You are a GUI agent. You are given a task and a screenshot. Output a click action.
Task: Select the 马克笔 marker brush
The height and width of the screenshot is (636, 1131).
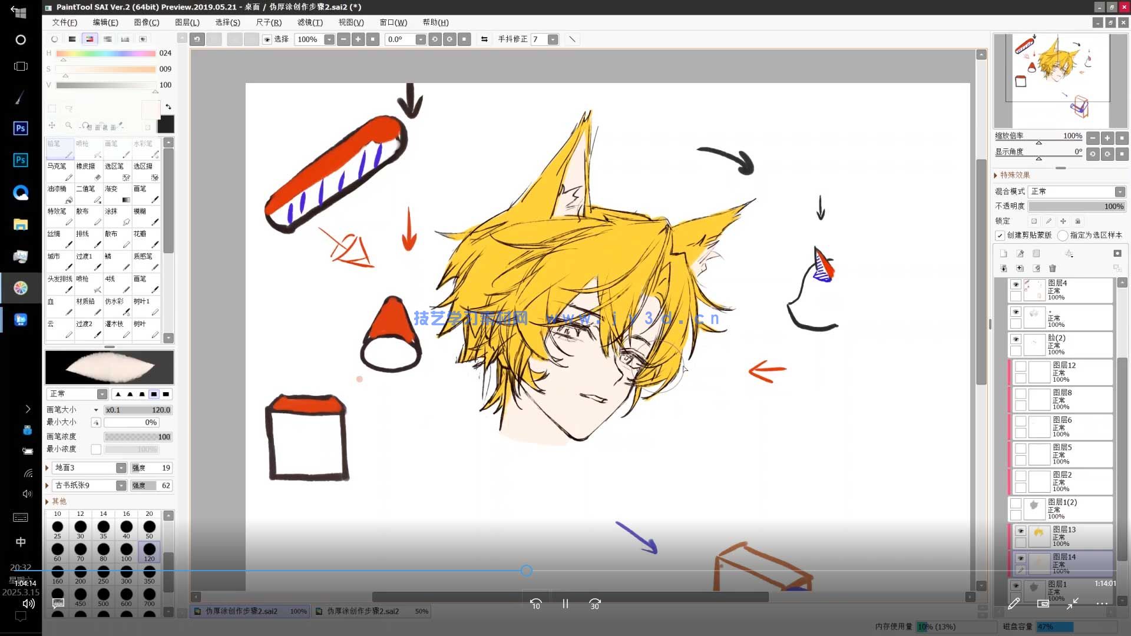59,171
